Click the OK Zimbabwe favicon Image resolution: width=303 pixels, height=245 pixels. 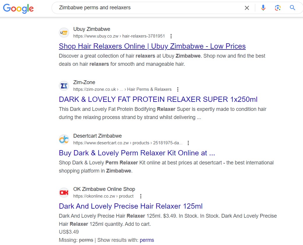64,193
